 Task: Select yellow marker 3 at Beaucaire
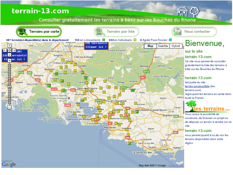pos(51,70)
